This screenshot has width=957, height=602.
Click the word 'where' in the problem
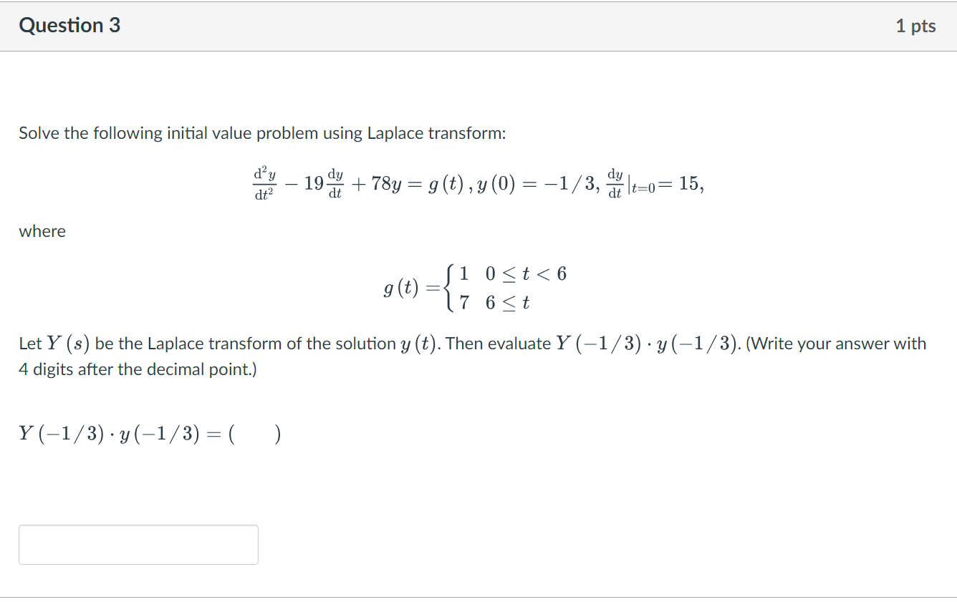42,230
